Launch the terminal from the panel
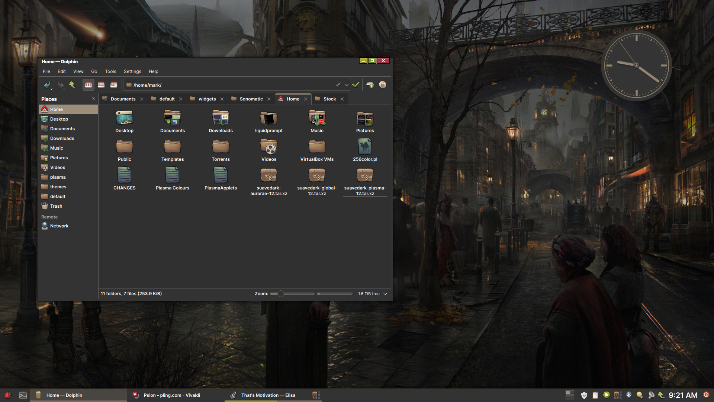The height and width of the screenshot is (402, 714). coord(23,395)
